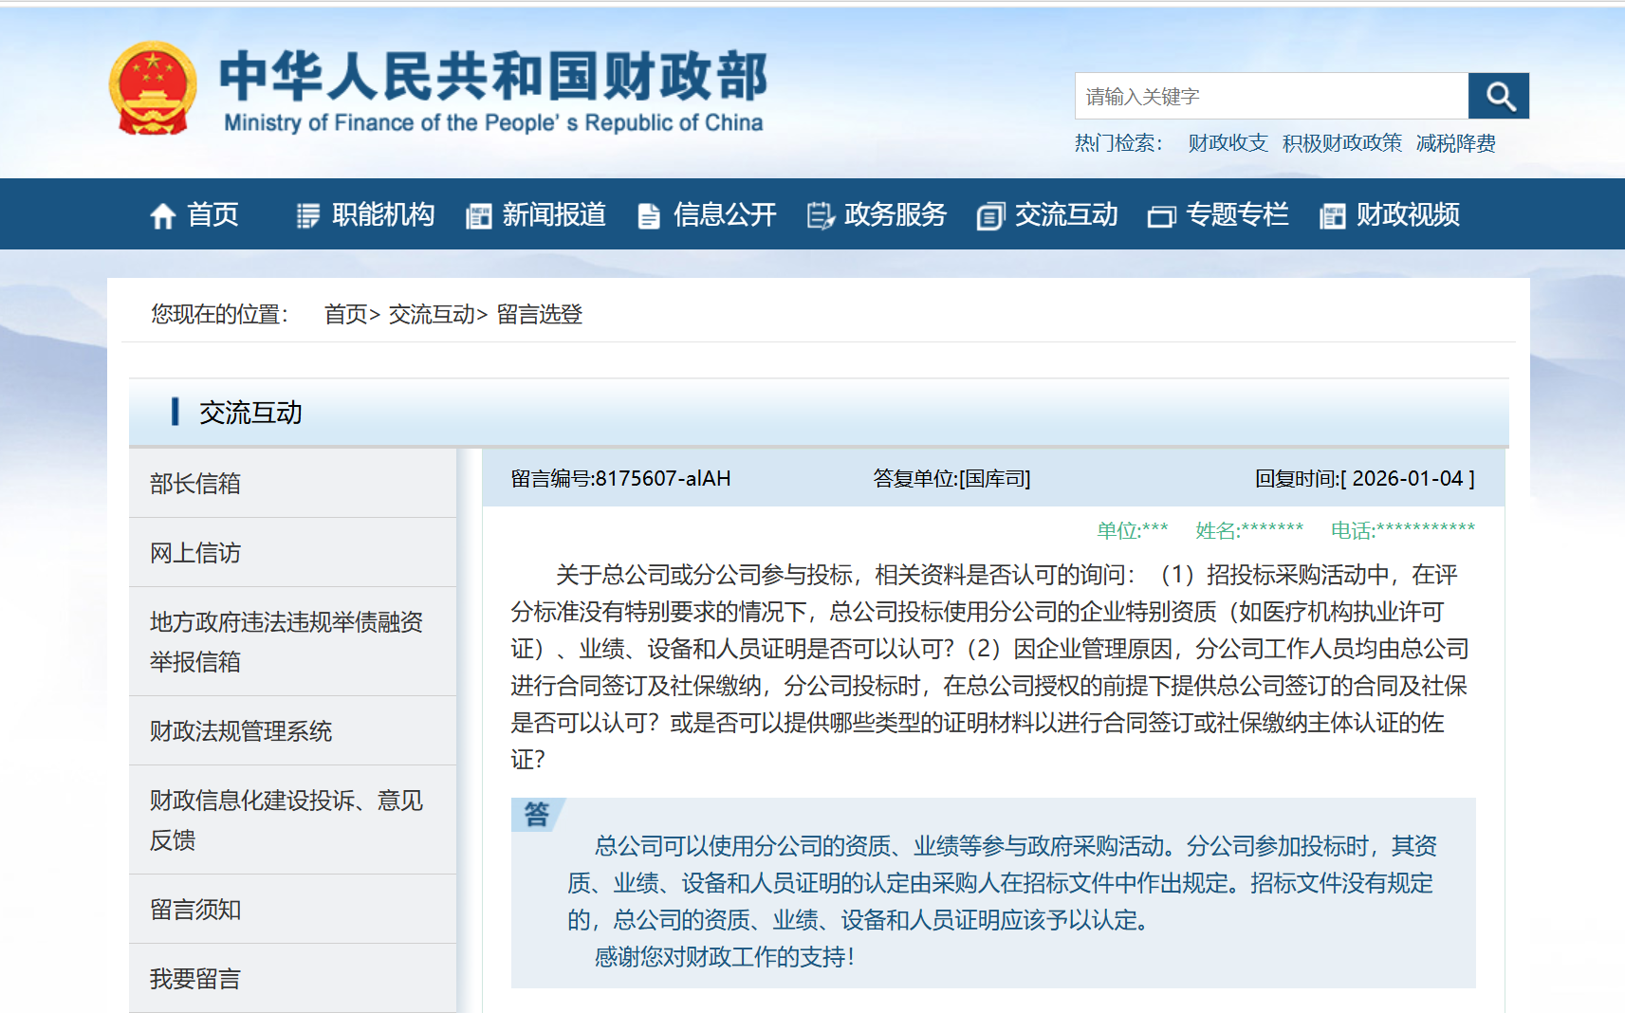Click the folder icon beside 专题专栏

point(1161,217)
